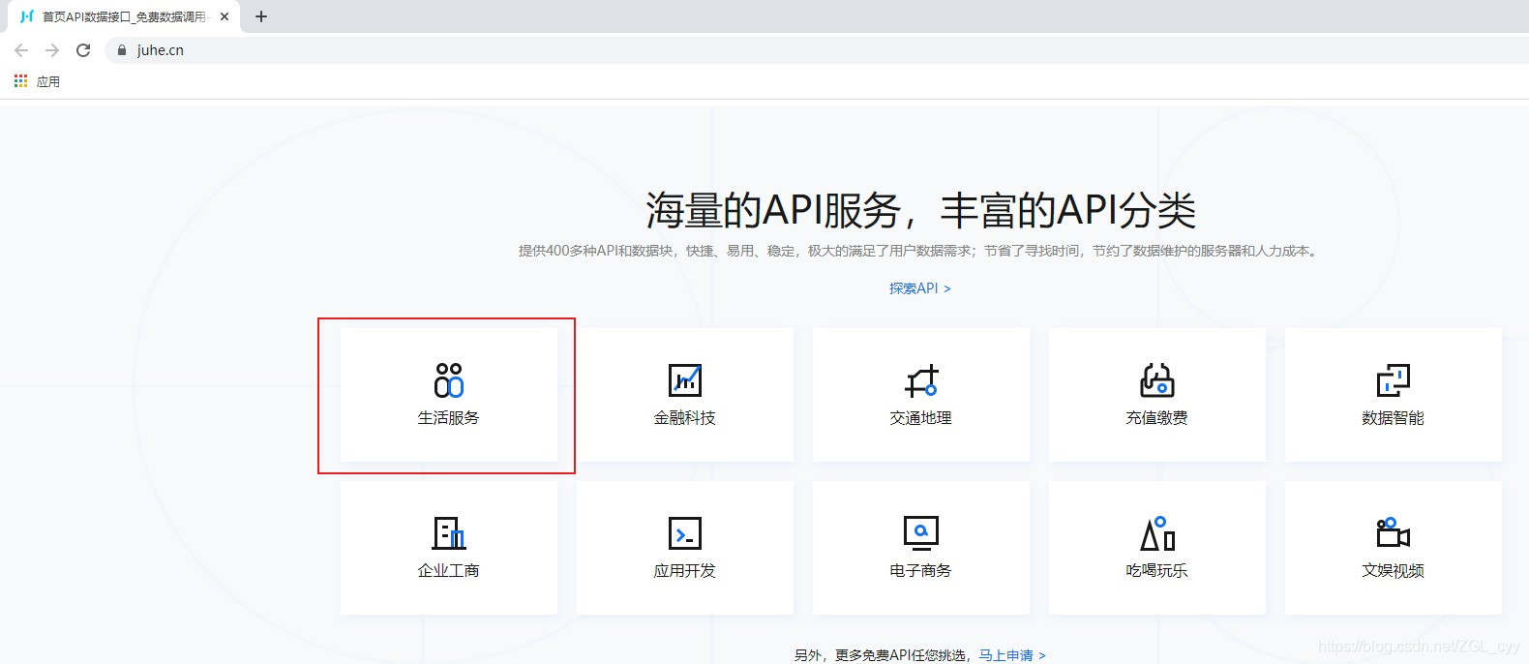Open a new browser tab
This screenshot has height=664, width=1529.
click(x=261, y=16)
